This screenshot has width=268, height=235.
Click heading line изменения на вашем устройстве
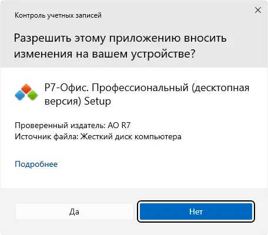[105, 54]
